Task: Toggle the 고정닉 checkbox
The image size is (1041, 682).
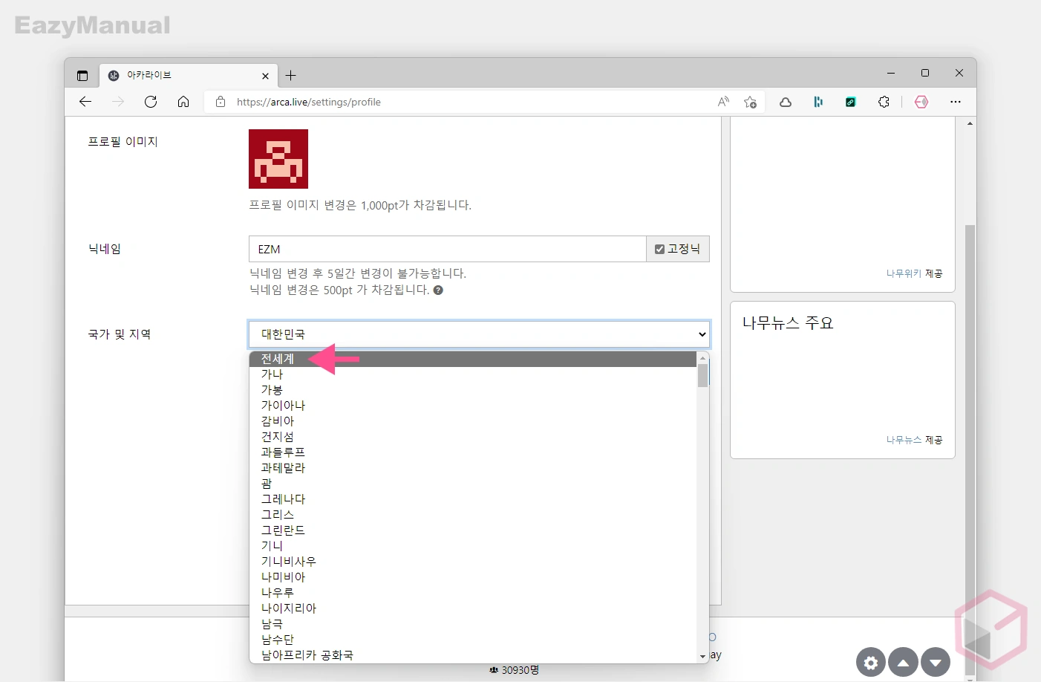Action: pyautogui.click(x=659, y=250)
